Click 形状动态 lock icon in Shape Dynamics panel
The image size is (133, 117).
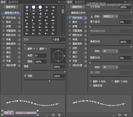tap(86, 18)
